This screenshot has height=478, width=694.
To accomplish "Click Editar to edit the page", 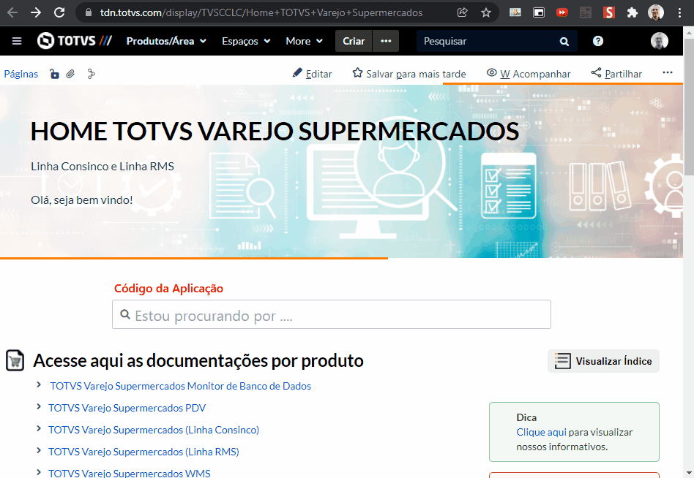I will pyautogui.click(x=313, y=73).
